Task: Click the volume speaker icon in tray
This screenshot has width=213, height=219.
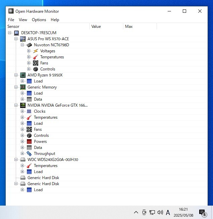Action: 160,212
